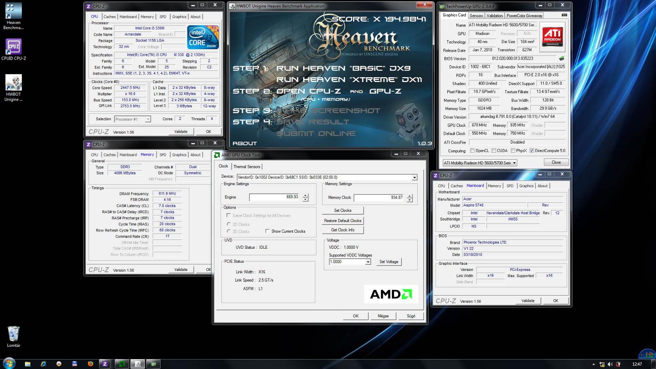The width and height of the screenshot is (656, 369).
Task: Click the Set Clocks button
Action: [x=343, y=211]
